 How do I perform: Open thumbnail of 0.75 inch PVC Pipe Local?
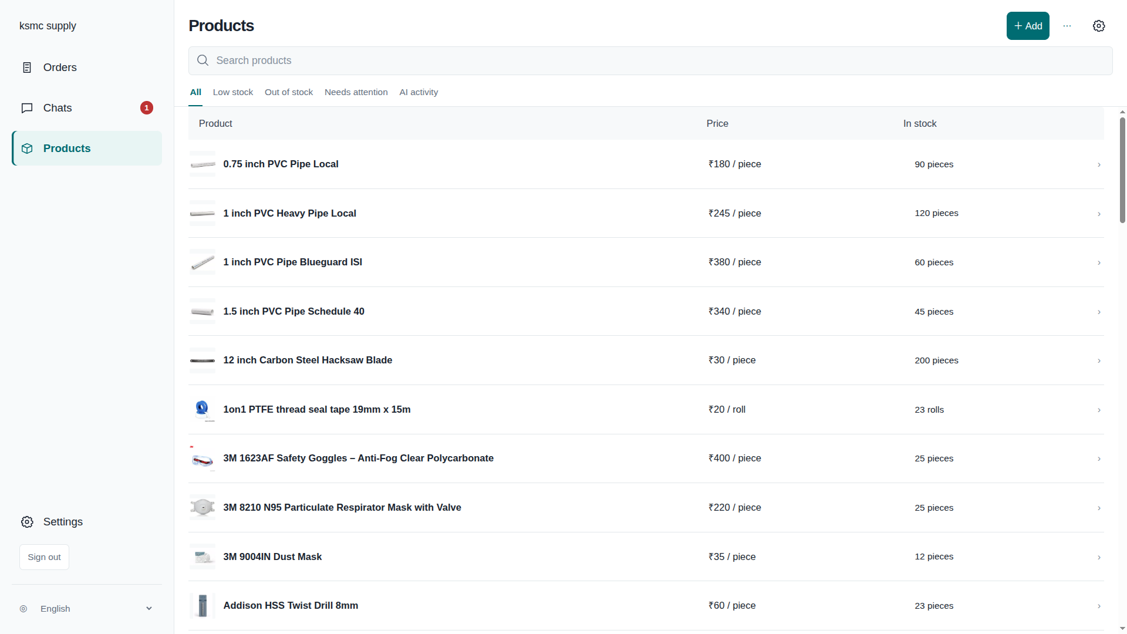click(x=203, y=164)
